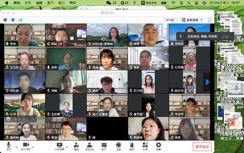244x153 pixels.
Task: Open the apps icon in toolbar
Action: [145, 146]
